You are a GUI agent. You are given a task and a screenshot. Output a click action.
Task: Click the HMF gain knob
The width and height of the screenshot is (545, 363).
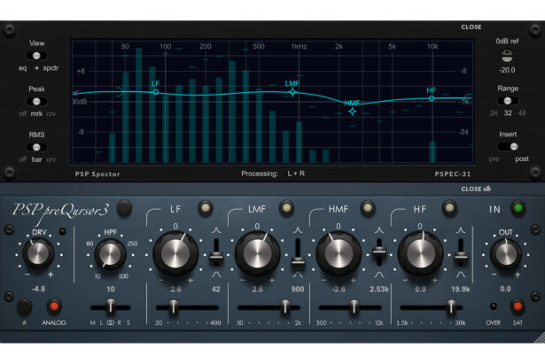[339, 253]
